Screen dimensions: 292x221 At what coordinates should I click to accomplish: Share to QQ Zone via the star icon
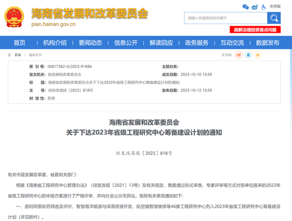(257, 55)
